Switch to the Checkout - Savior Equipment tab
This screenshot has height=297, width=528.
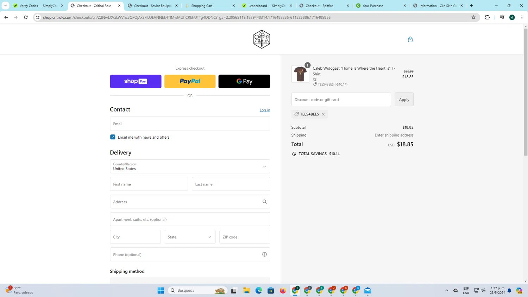153,6
